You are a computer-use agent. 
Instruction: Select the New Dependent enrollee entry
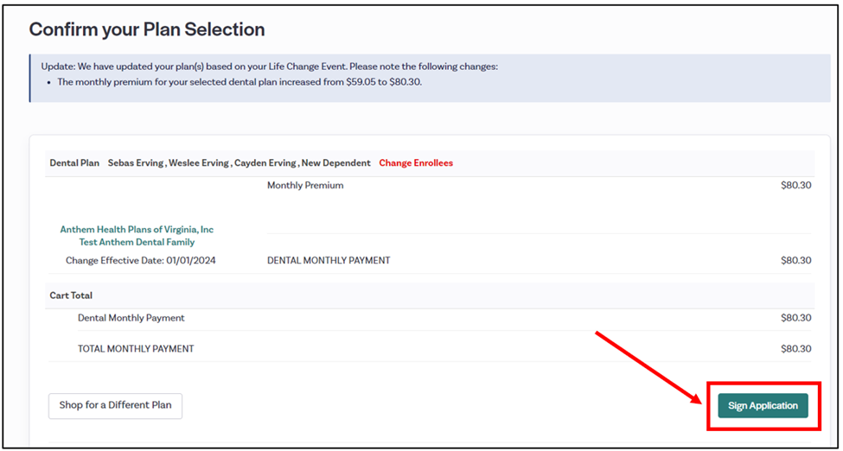(x=337, y=162)
